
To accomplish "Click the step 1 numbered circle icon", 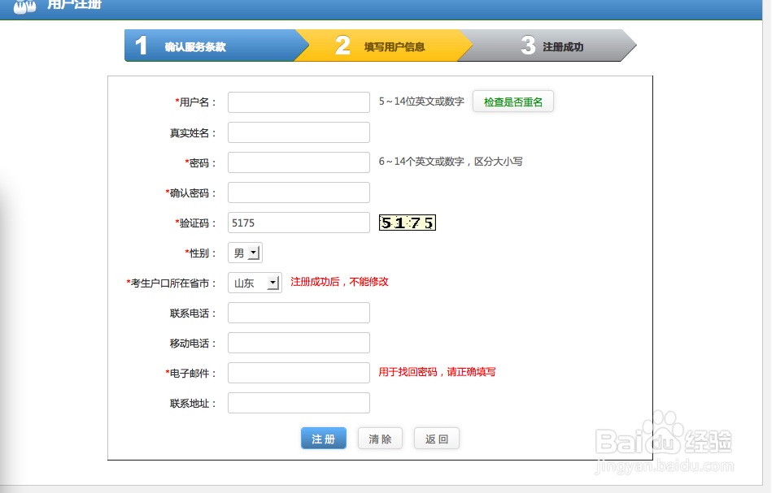I will click(142, 45).
